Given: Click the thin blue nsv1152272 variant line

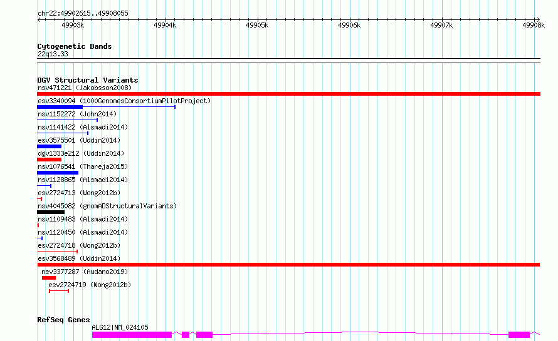Looking at the screenshot, I should pos(67,120).
